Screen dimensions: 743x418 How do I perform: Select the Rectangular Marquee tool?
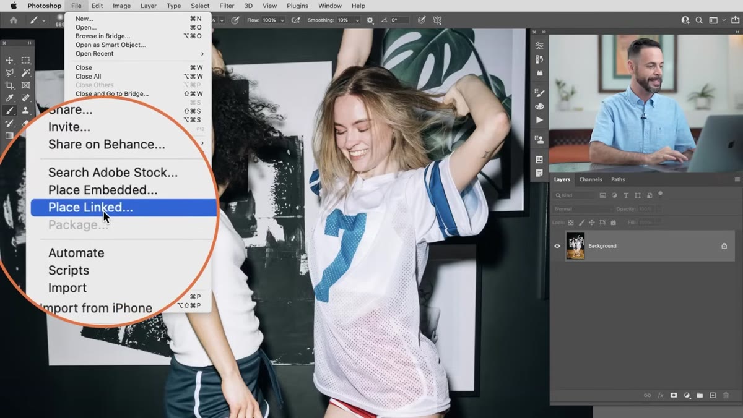coord(25,61)
